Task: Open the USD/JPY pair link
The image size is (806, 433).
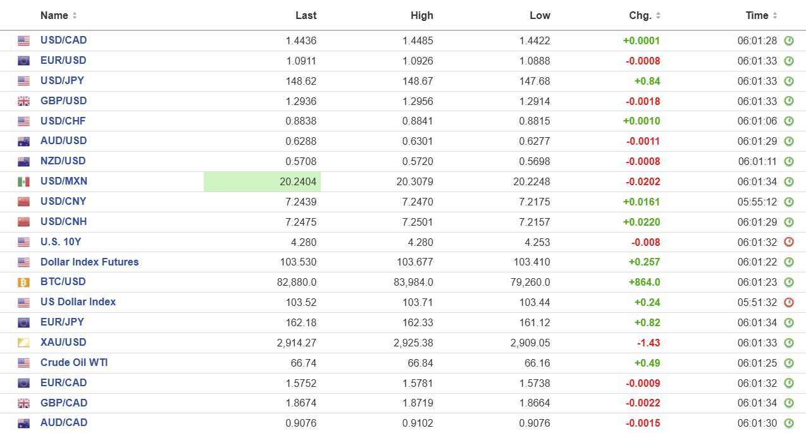Action: [62, 80]
